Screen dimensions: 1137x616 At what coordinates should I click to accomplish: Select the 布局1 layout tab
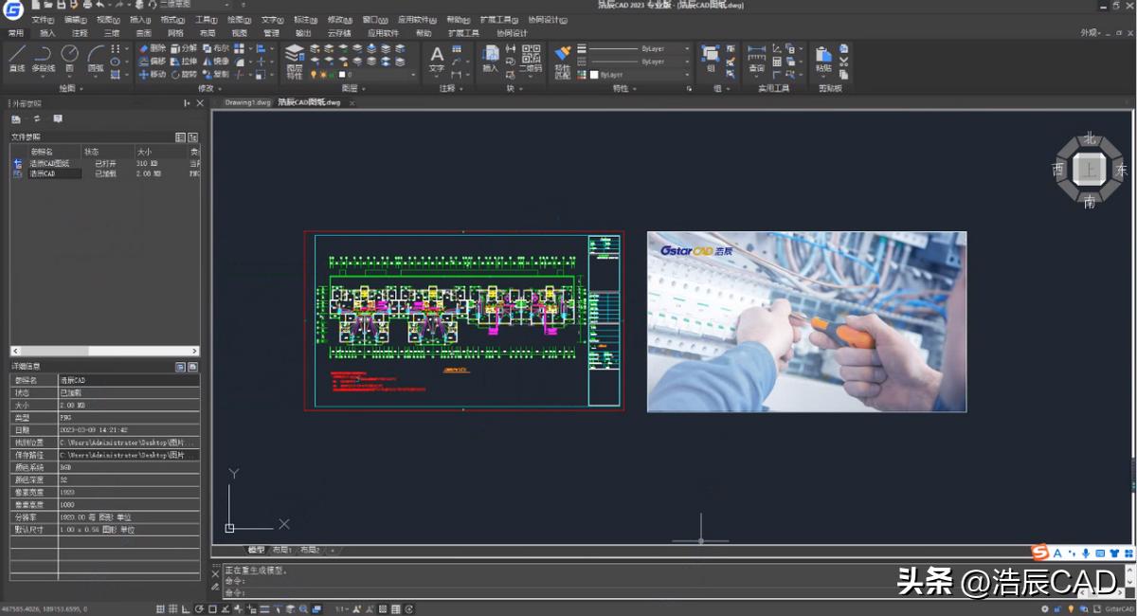pos(282,550)
